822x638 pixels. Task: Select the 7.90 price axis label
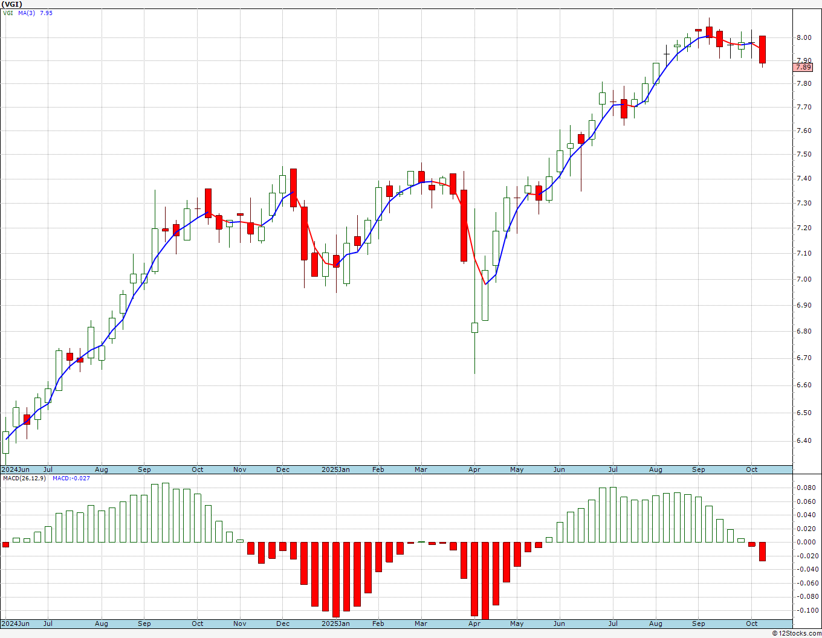coord(803,60)
